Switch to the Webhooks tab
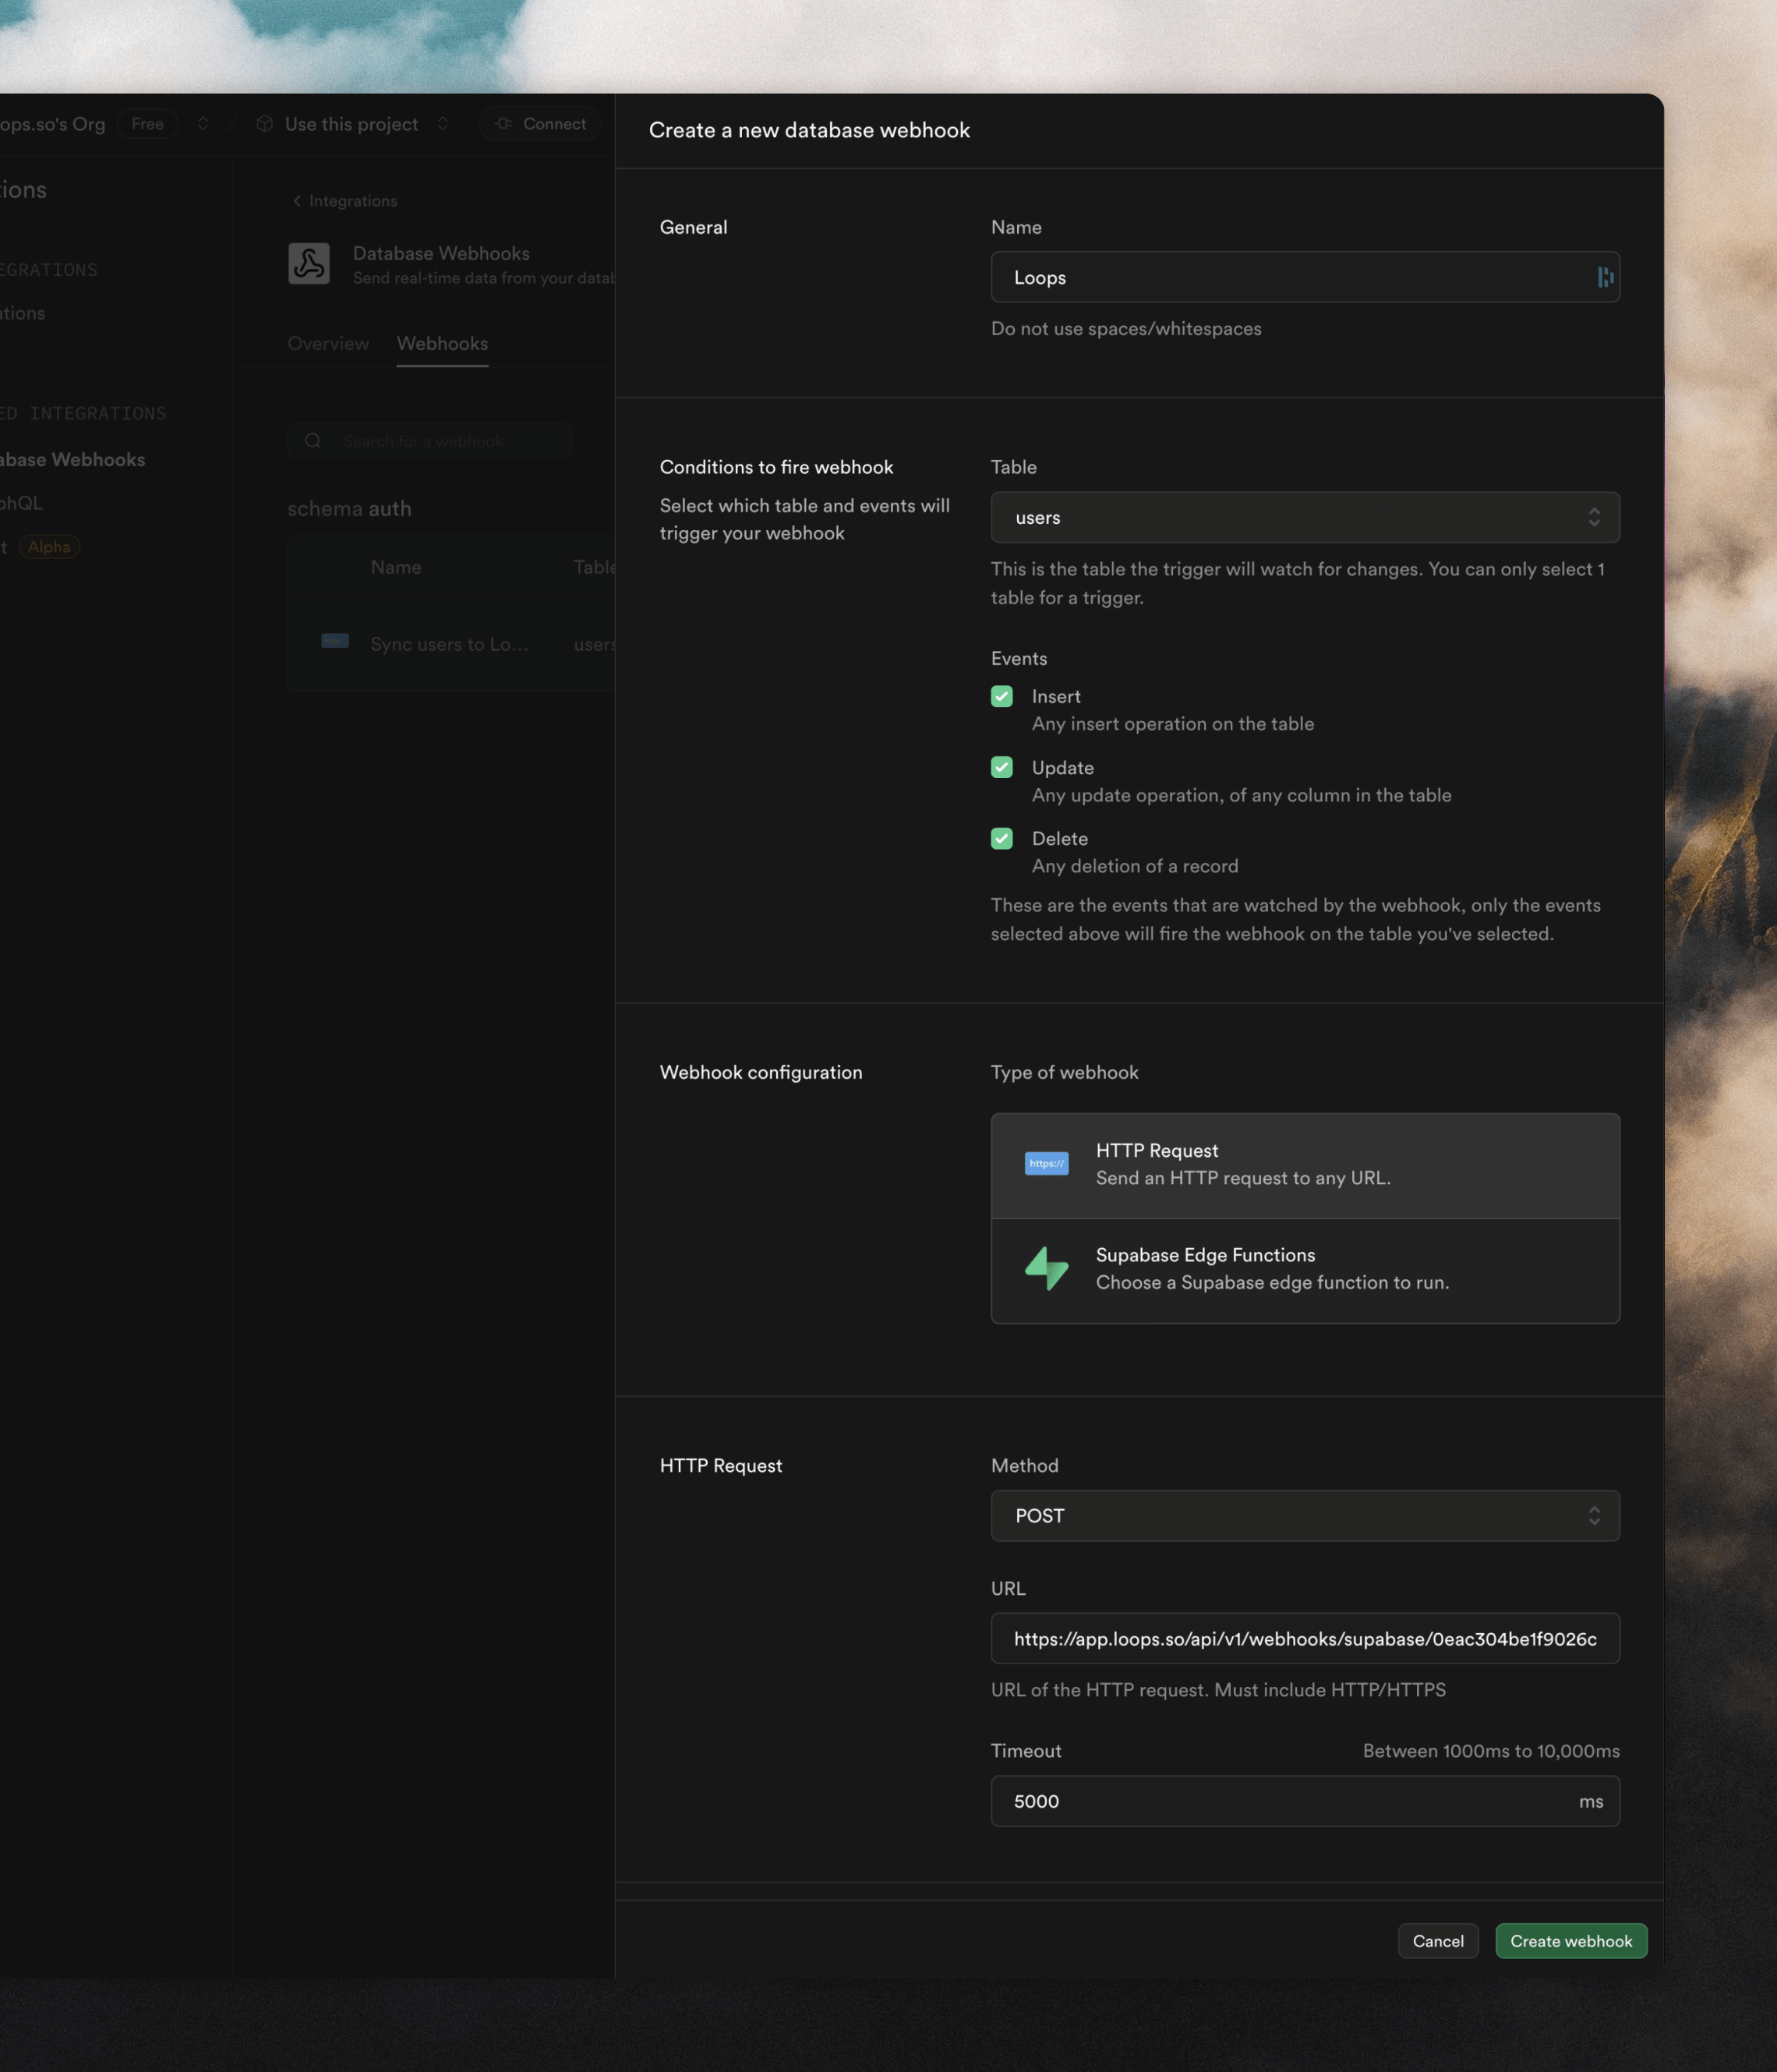The image size is (1777, 2072). tap(442, 343)
